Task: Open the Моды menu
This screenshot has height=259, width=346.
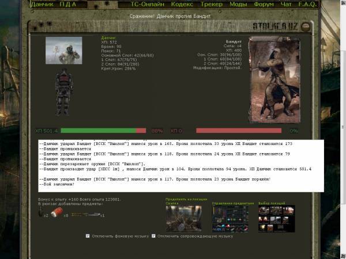Action: 238,5
